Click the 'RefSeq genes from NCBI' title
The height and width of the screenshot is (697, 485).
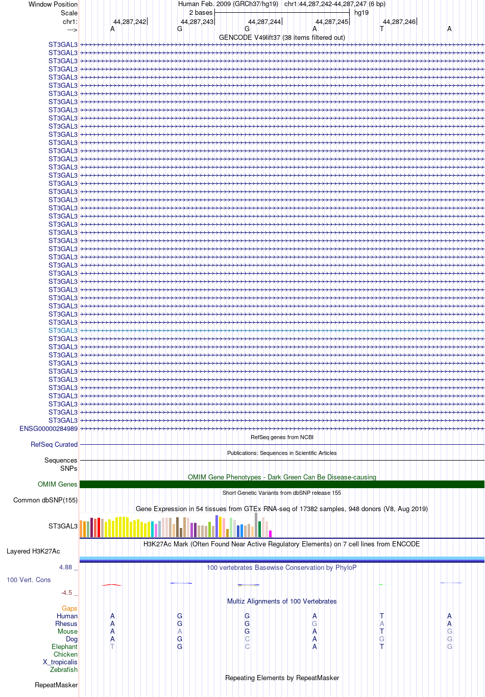click(282, 437)
